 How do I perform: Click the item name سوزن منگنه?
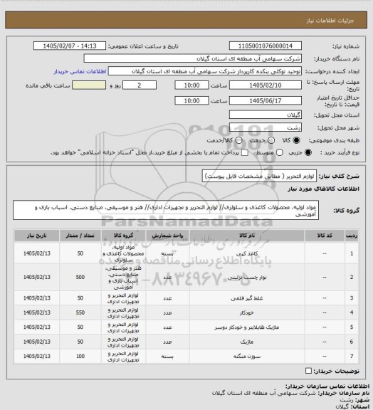(247, 356)
